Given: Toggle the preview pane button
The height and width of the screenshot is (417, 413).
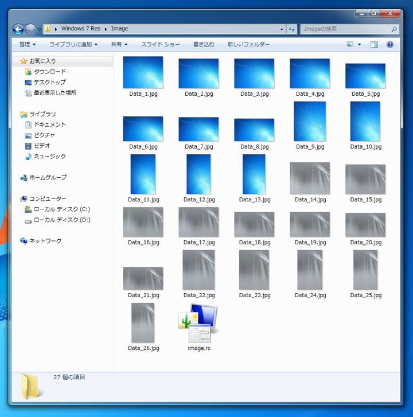Looking at the screenshot, I should (374, 44).
